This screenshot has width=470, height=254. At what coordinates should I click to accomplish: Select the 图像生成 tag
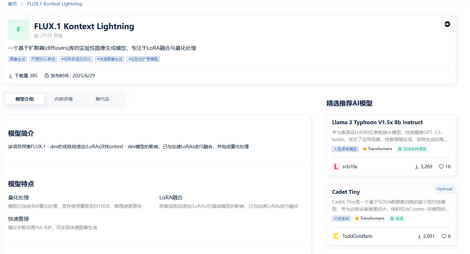click(17, 59)
